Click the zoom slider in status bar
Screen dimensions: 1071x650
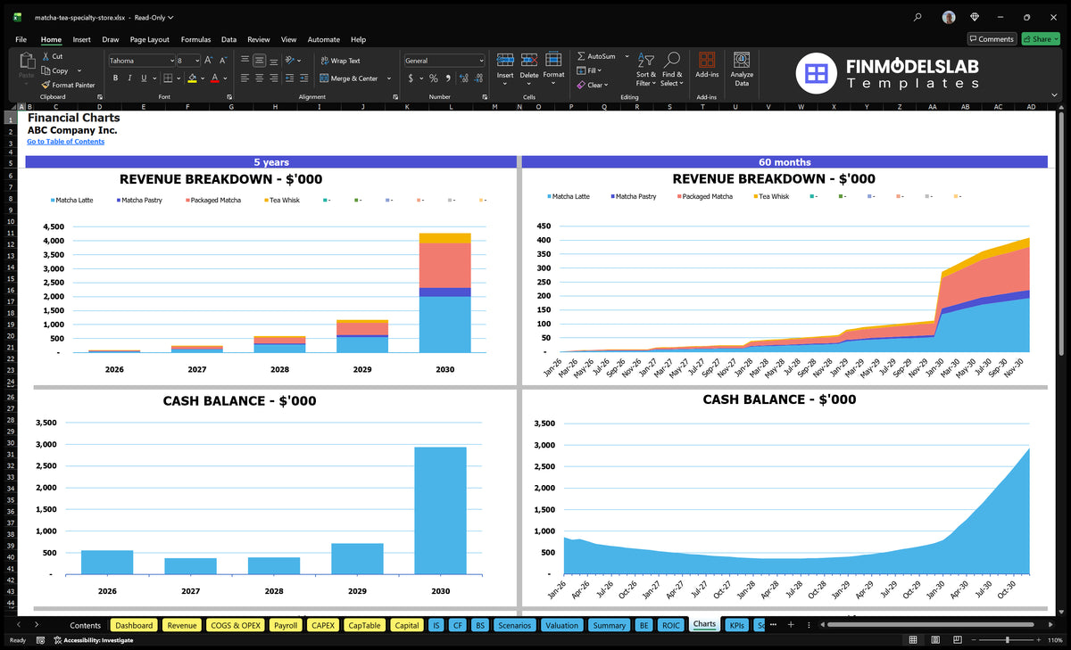pos(1007,640)
